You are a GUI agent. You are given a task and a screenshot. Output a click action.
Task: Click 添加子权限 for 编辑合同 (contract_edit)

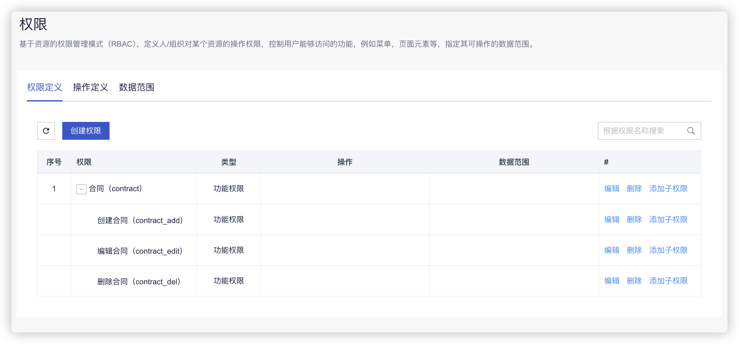click(668, 250)
